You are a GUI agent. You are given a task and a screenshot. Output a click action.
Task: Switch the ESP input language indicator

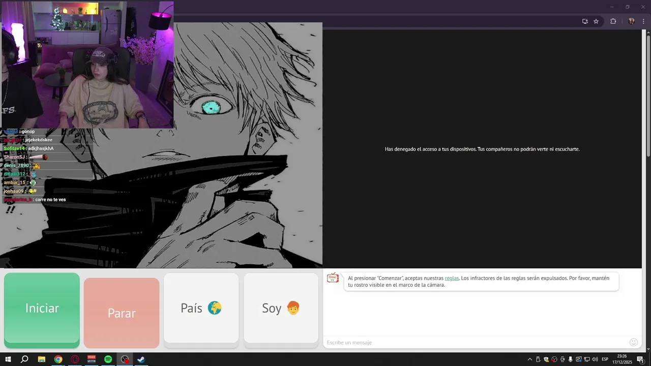[x=605, y=359]
